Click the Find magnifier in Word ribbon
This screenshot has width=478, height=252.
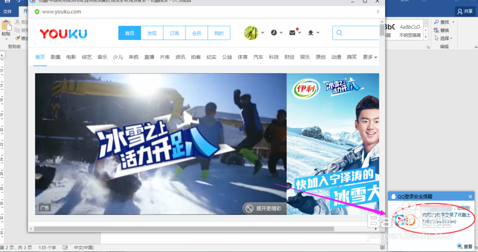(x=436, y=22)
